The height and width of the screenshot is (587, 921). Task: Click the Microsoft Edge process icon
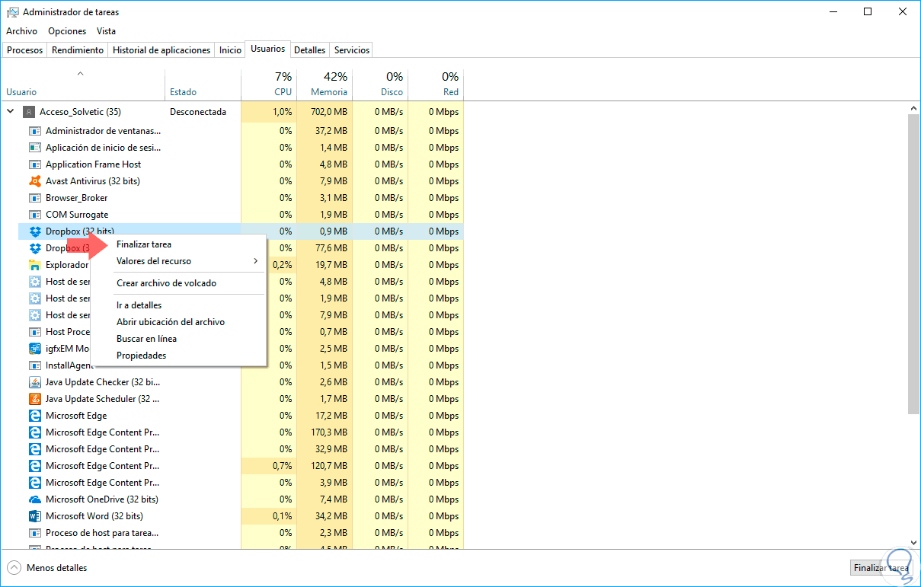[34, 416]
